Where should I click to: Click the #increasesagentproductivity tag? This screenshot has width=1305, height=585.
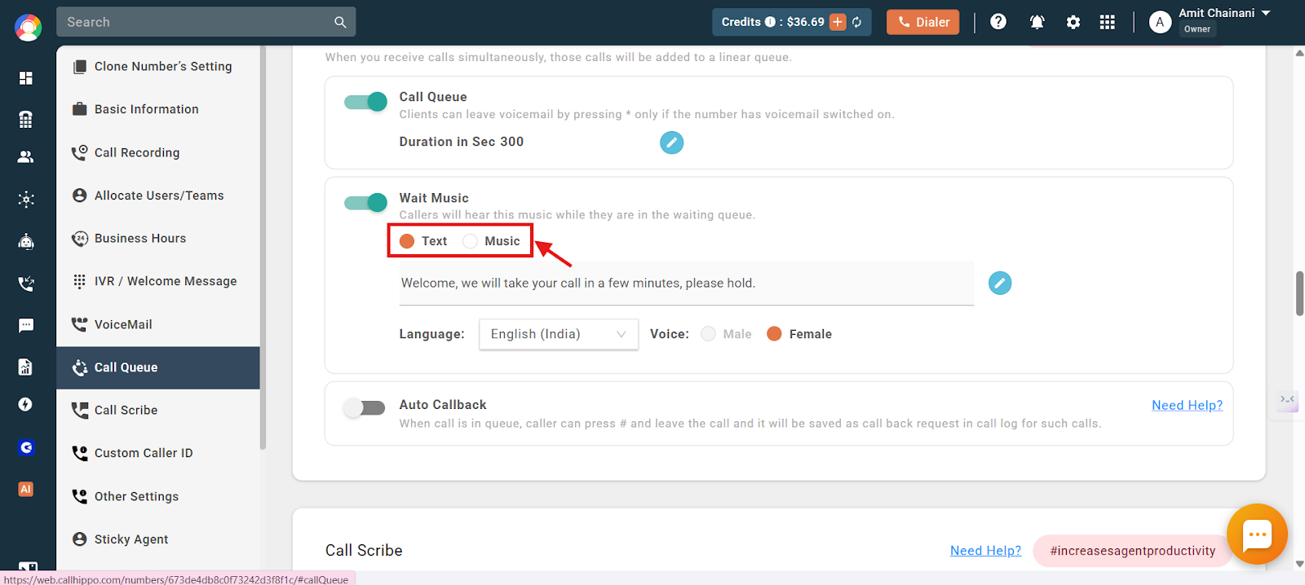1132,551
